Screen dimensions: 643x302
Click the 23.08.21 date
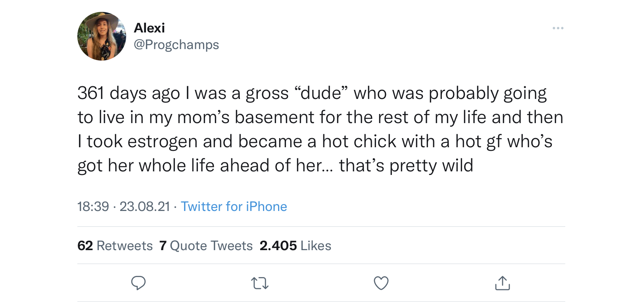pyautogui.click(x=145, y=207)
